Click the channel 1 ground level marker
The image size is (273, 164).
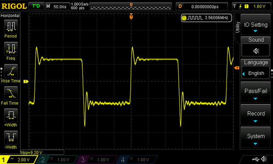point(26,82)
